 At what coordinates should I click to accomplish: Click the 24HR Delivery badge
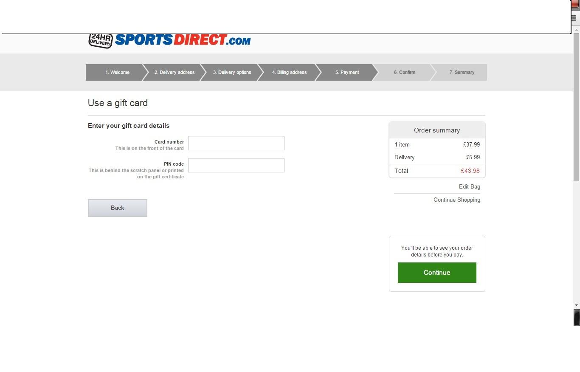[x=99, y=40]
